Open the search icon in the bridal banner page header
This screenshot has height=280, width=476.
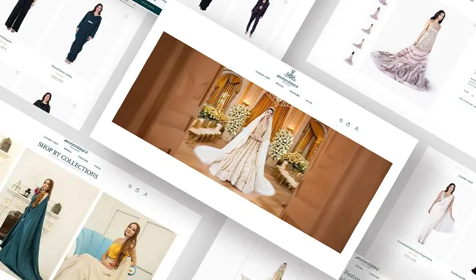[341, 121]
